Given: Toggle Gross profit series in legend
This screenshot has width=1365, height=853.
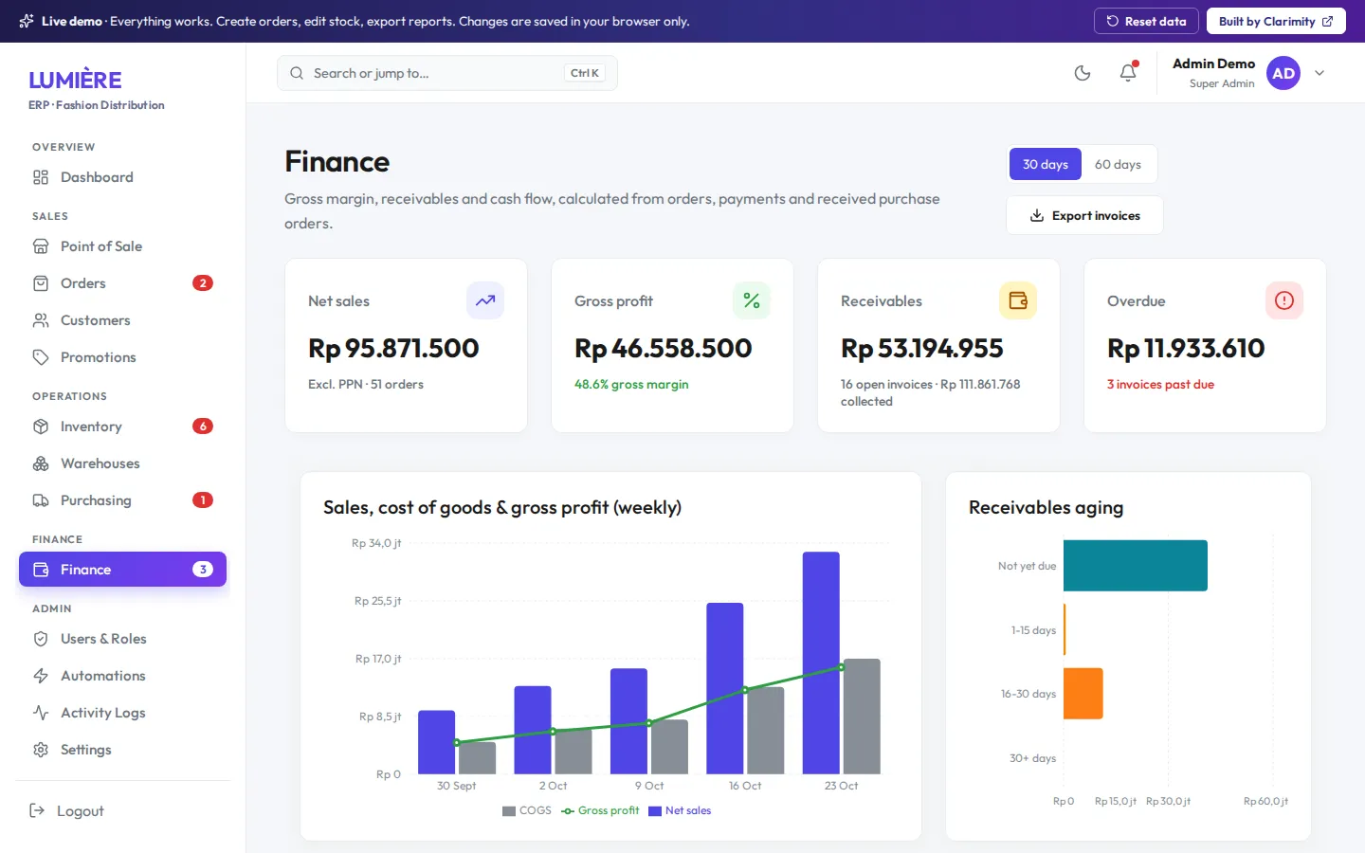Looking at the screenshot, I should 600,810.
